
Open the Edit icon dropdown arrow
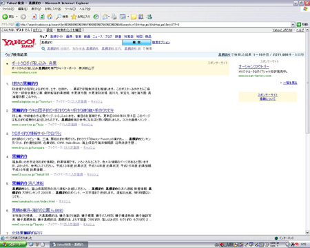coord(128,17)
